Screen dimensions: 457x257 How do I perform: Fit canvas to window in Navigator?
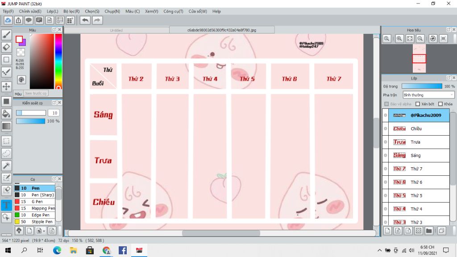point(410,38)
